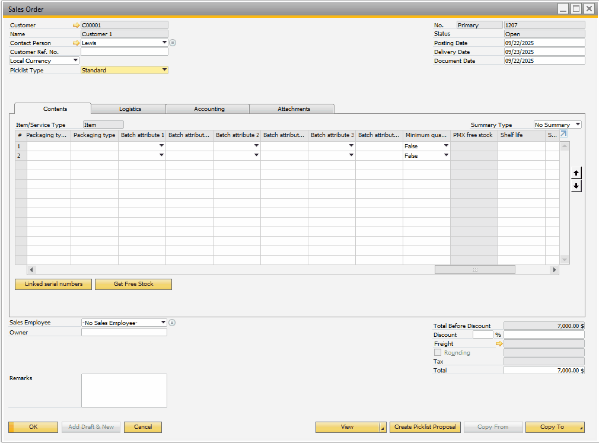Click into the Remarks text field

click(x=124, y=390)
